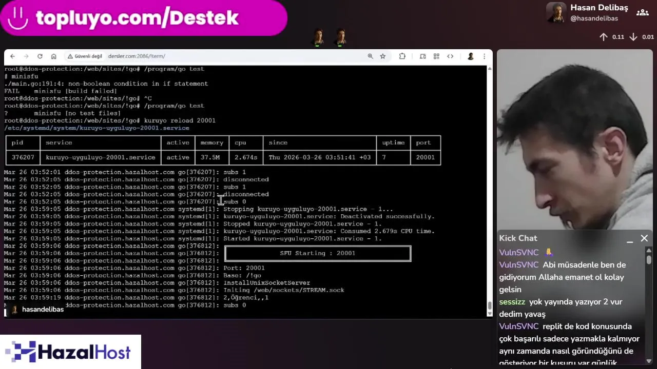The image size is (657, 369).
Task: Click the sessizz username in chat
Action: tap(512, 302)
